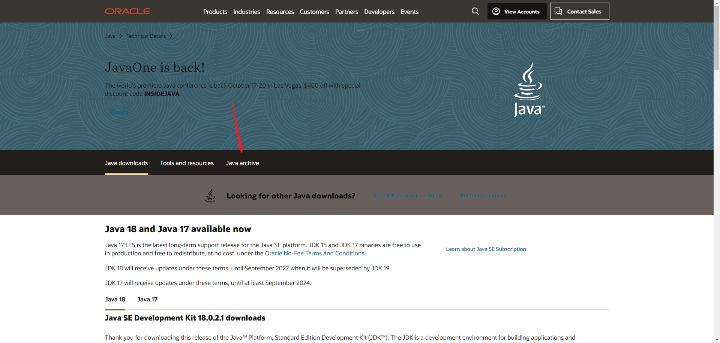This screenshot has height=343, width=720.
Task: Click the Oracle logo
Action: pos(127,11)
